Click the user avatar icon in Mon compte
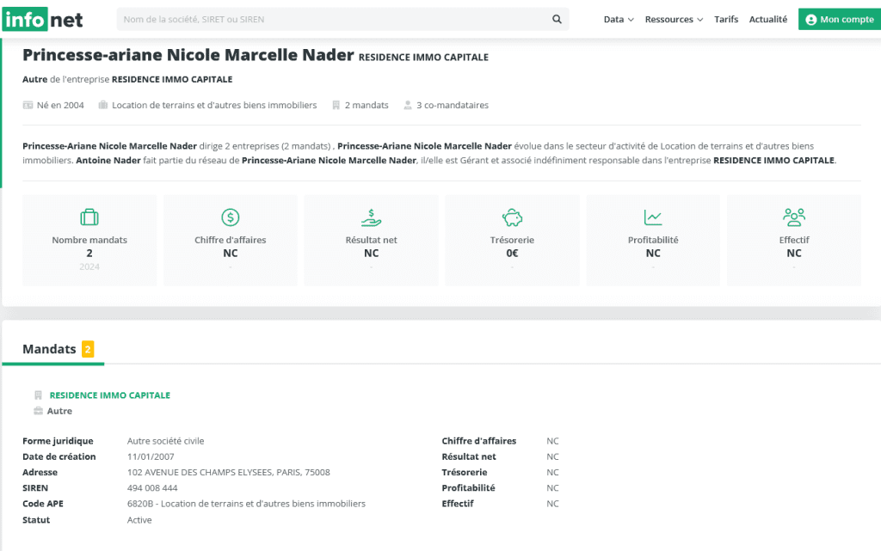The height and width of the screenshot is (551, 881). click(810, 20)
